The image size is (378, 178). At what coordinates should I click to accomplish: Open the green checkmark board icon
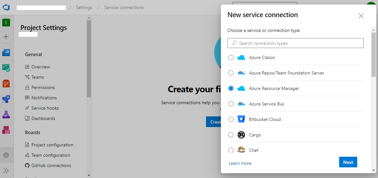click(6, 68)
